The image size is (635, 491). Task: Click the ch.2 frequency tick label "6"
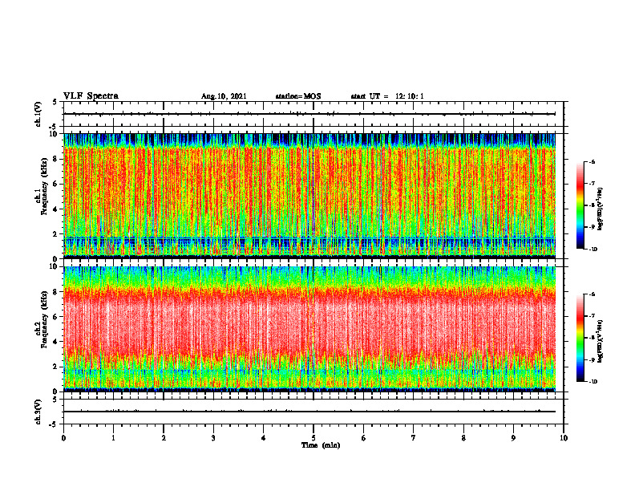(56, 317)
